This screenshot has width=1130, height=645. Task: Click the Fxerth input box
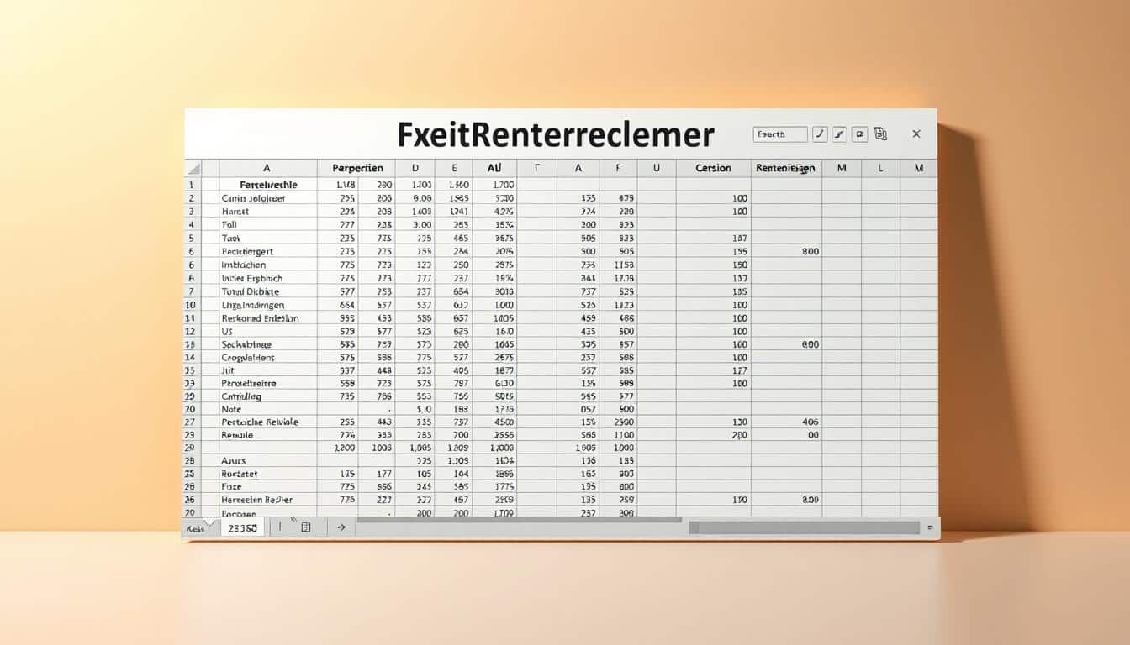pyautogui.click(x=780, y=134)
